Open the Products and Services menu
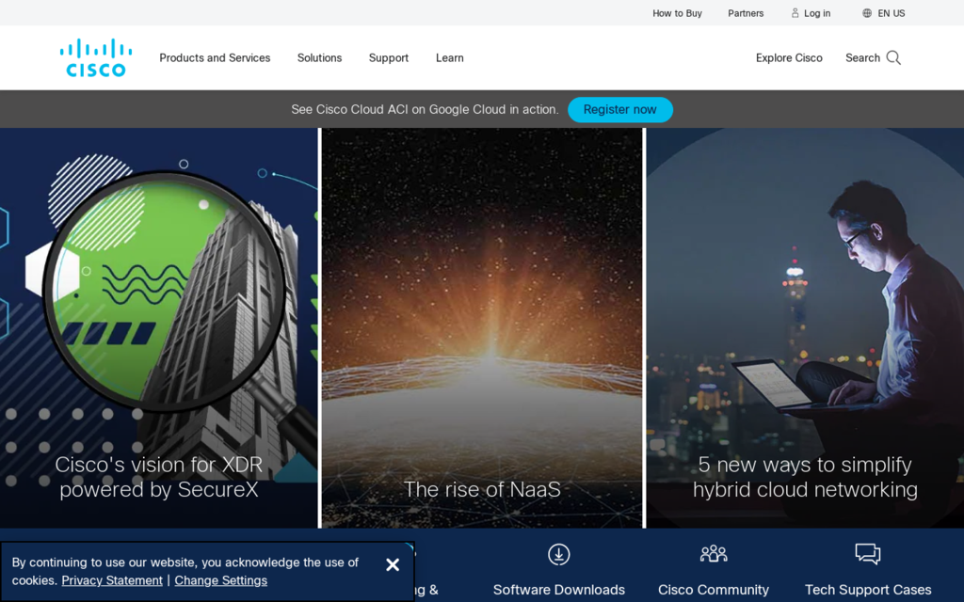The width and height of the screenshot is (964, 602). click(215, 58)
